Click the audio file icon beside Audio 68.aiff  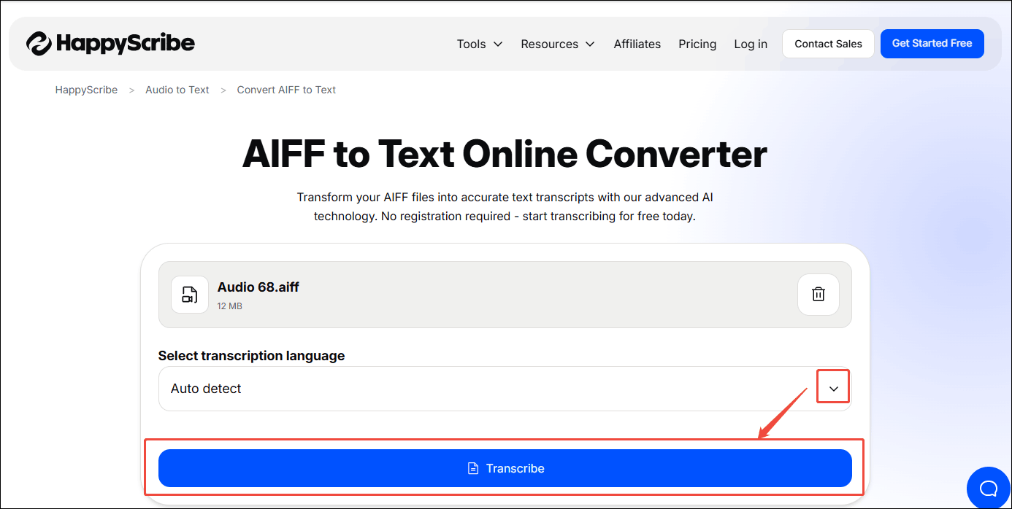190,295
